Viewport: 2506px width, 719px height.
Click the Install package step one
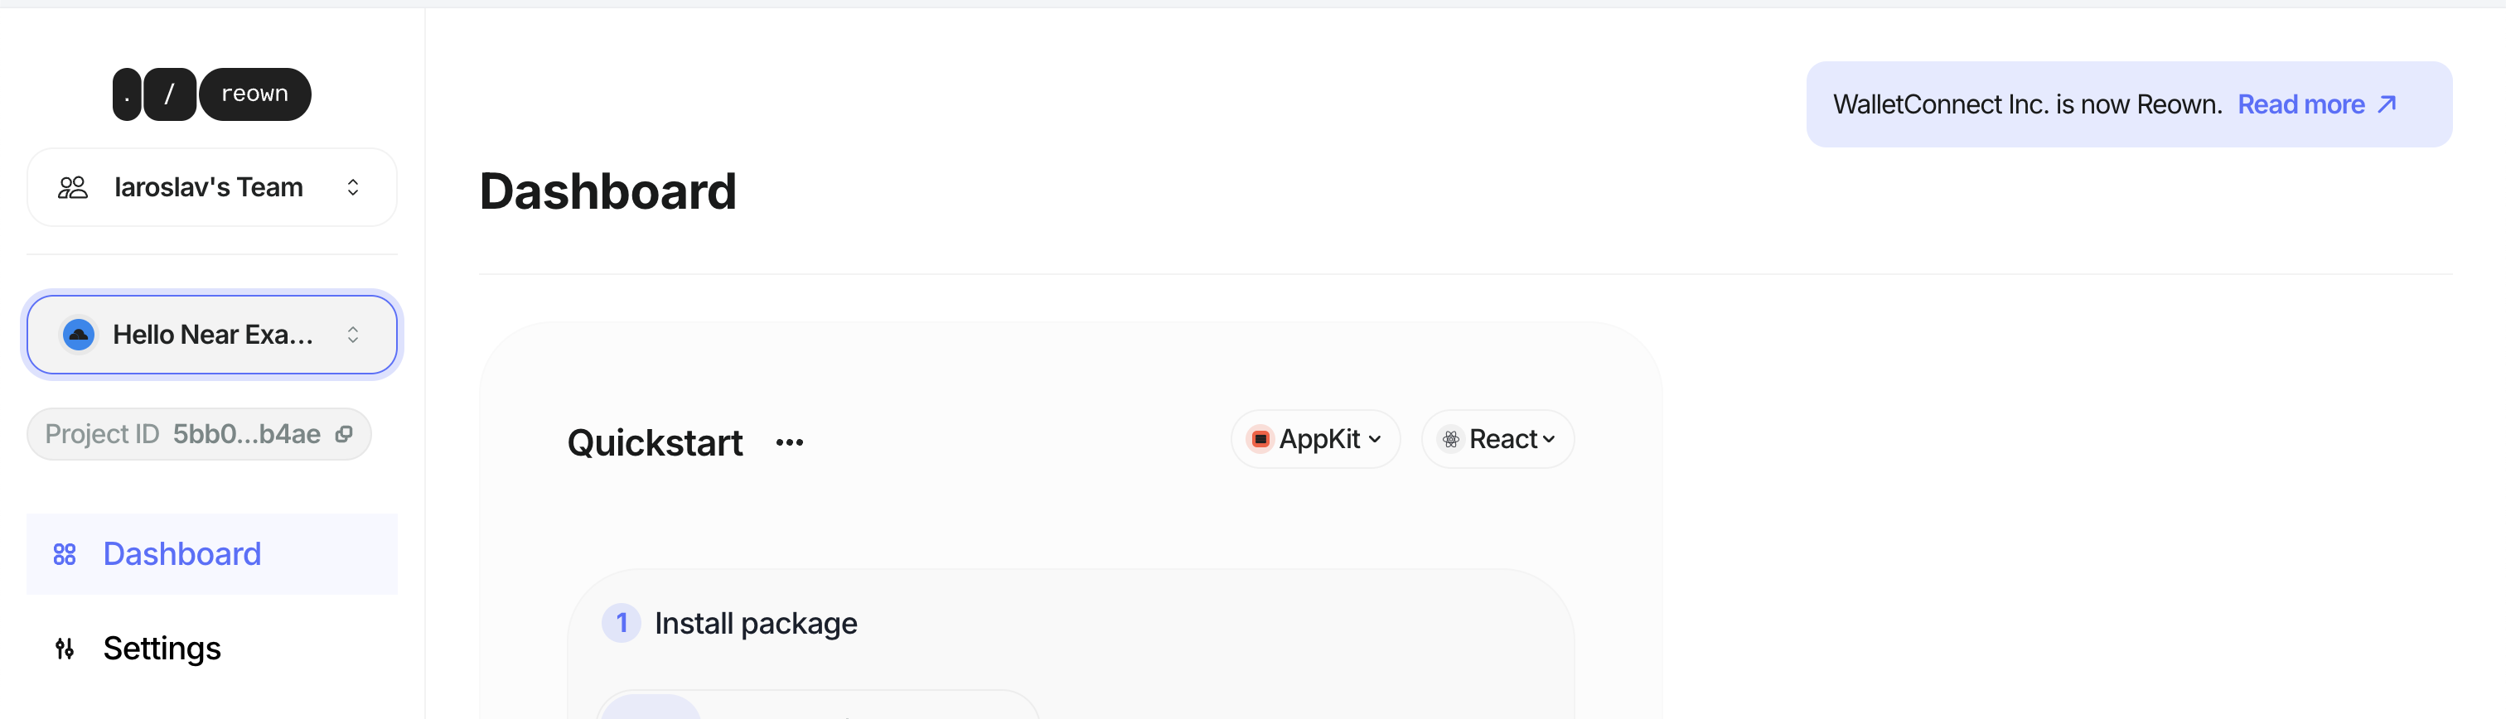click(756, 624)
